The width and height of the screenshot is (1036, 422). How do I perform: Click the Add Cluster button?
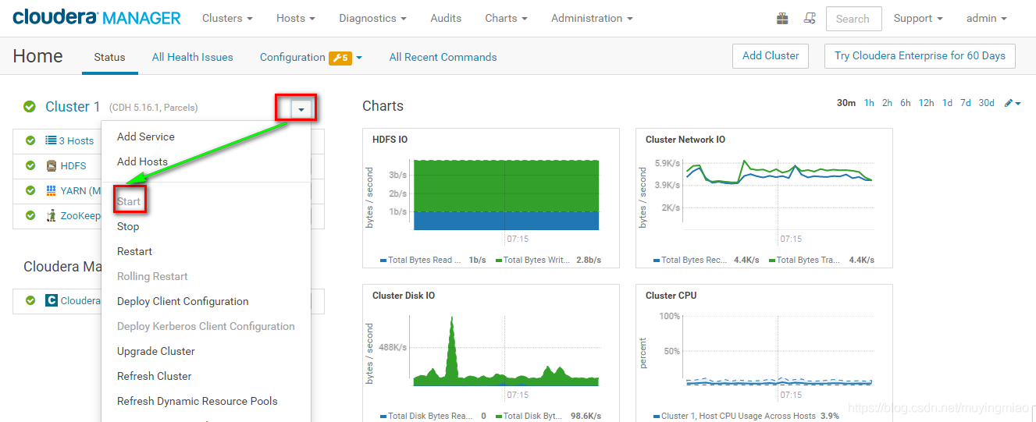(x=771, y=56)
